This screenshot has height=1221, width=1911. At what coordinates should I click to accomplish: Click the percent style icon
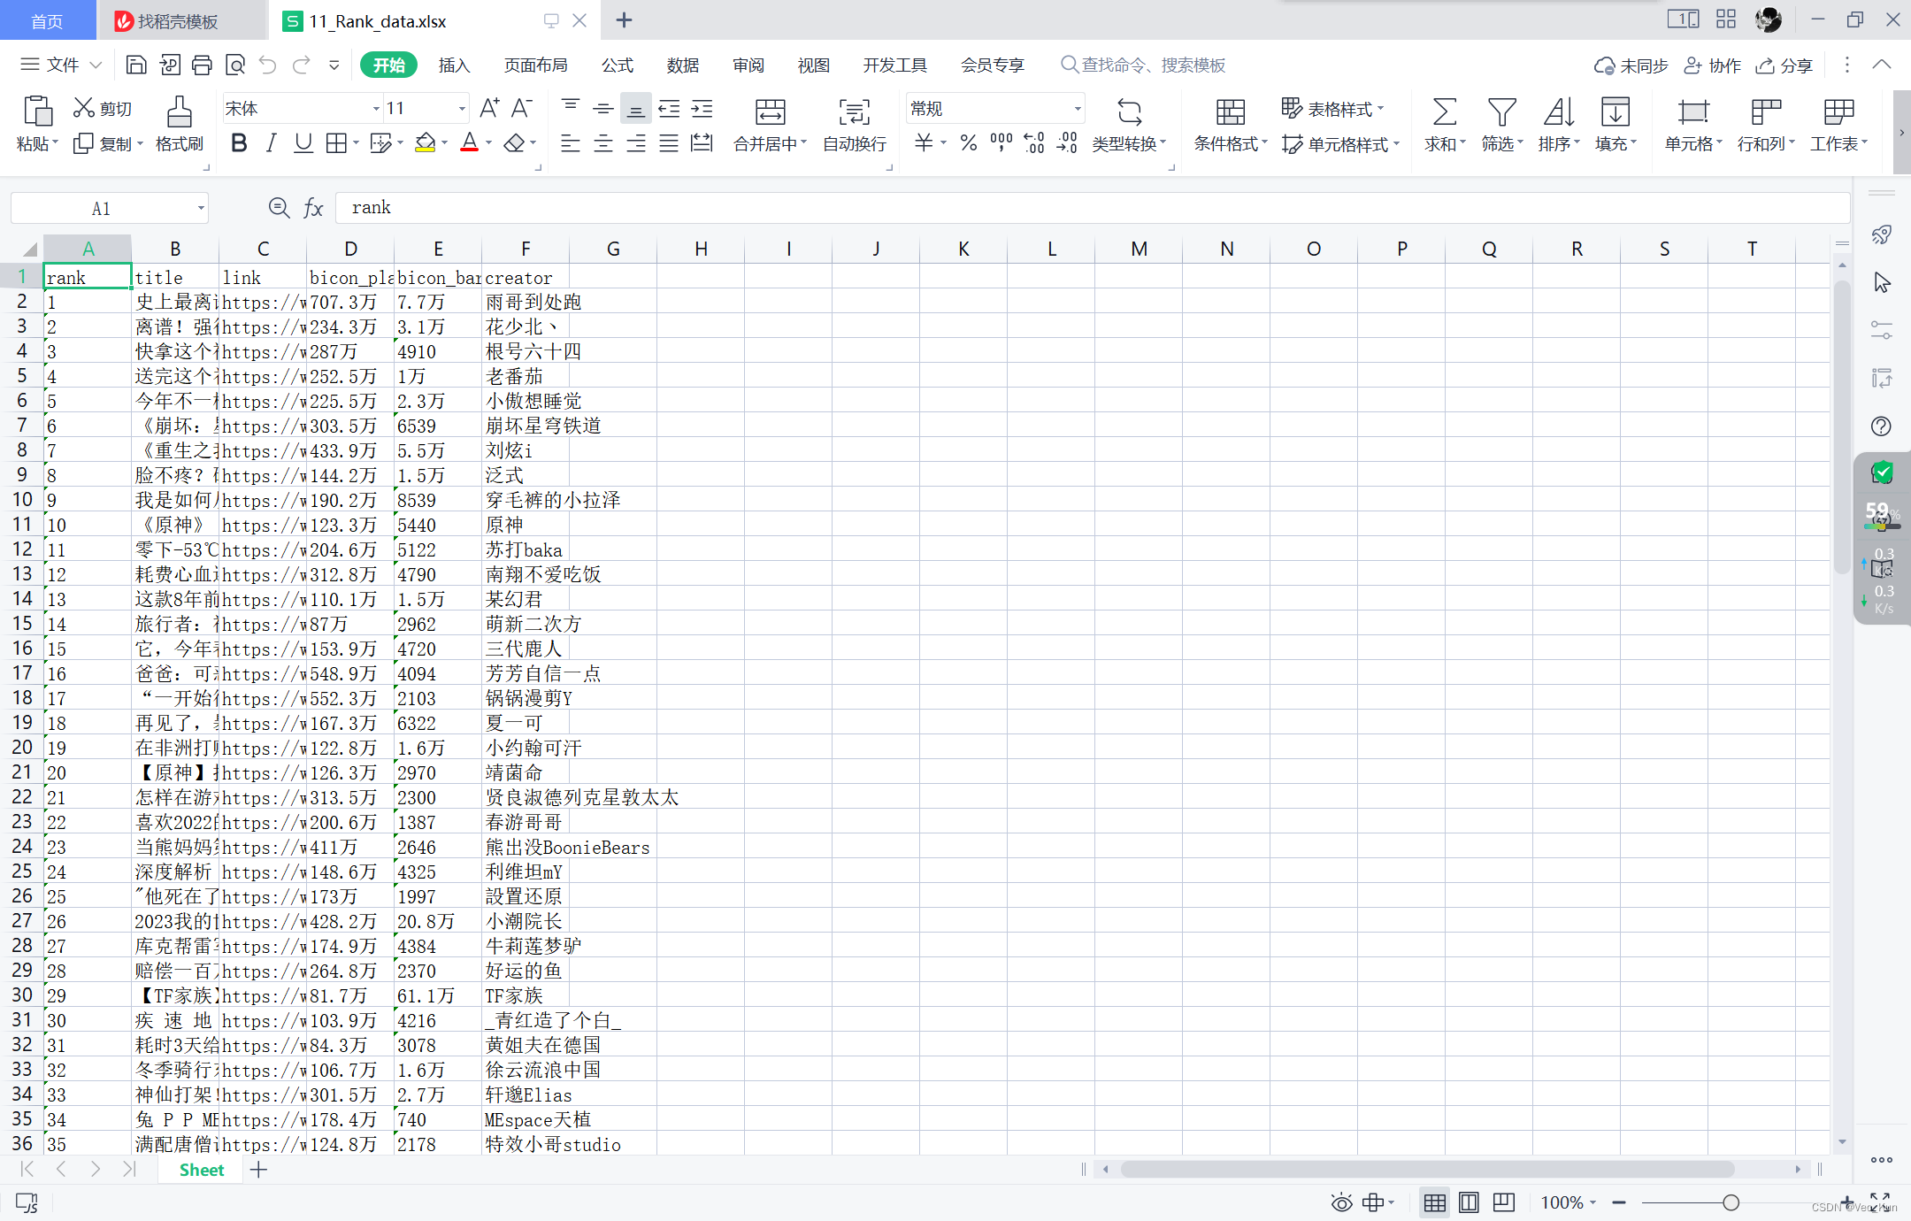pyautogui.click(x=968, y=143)
